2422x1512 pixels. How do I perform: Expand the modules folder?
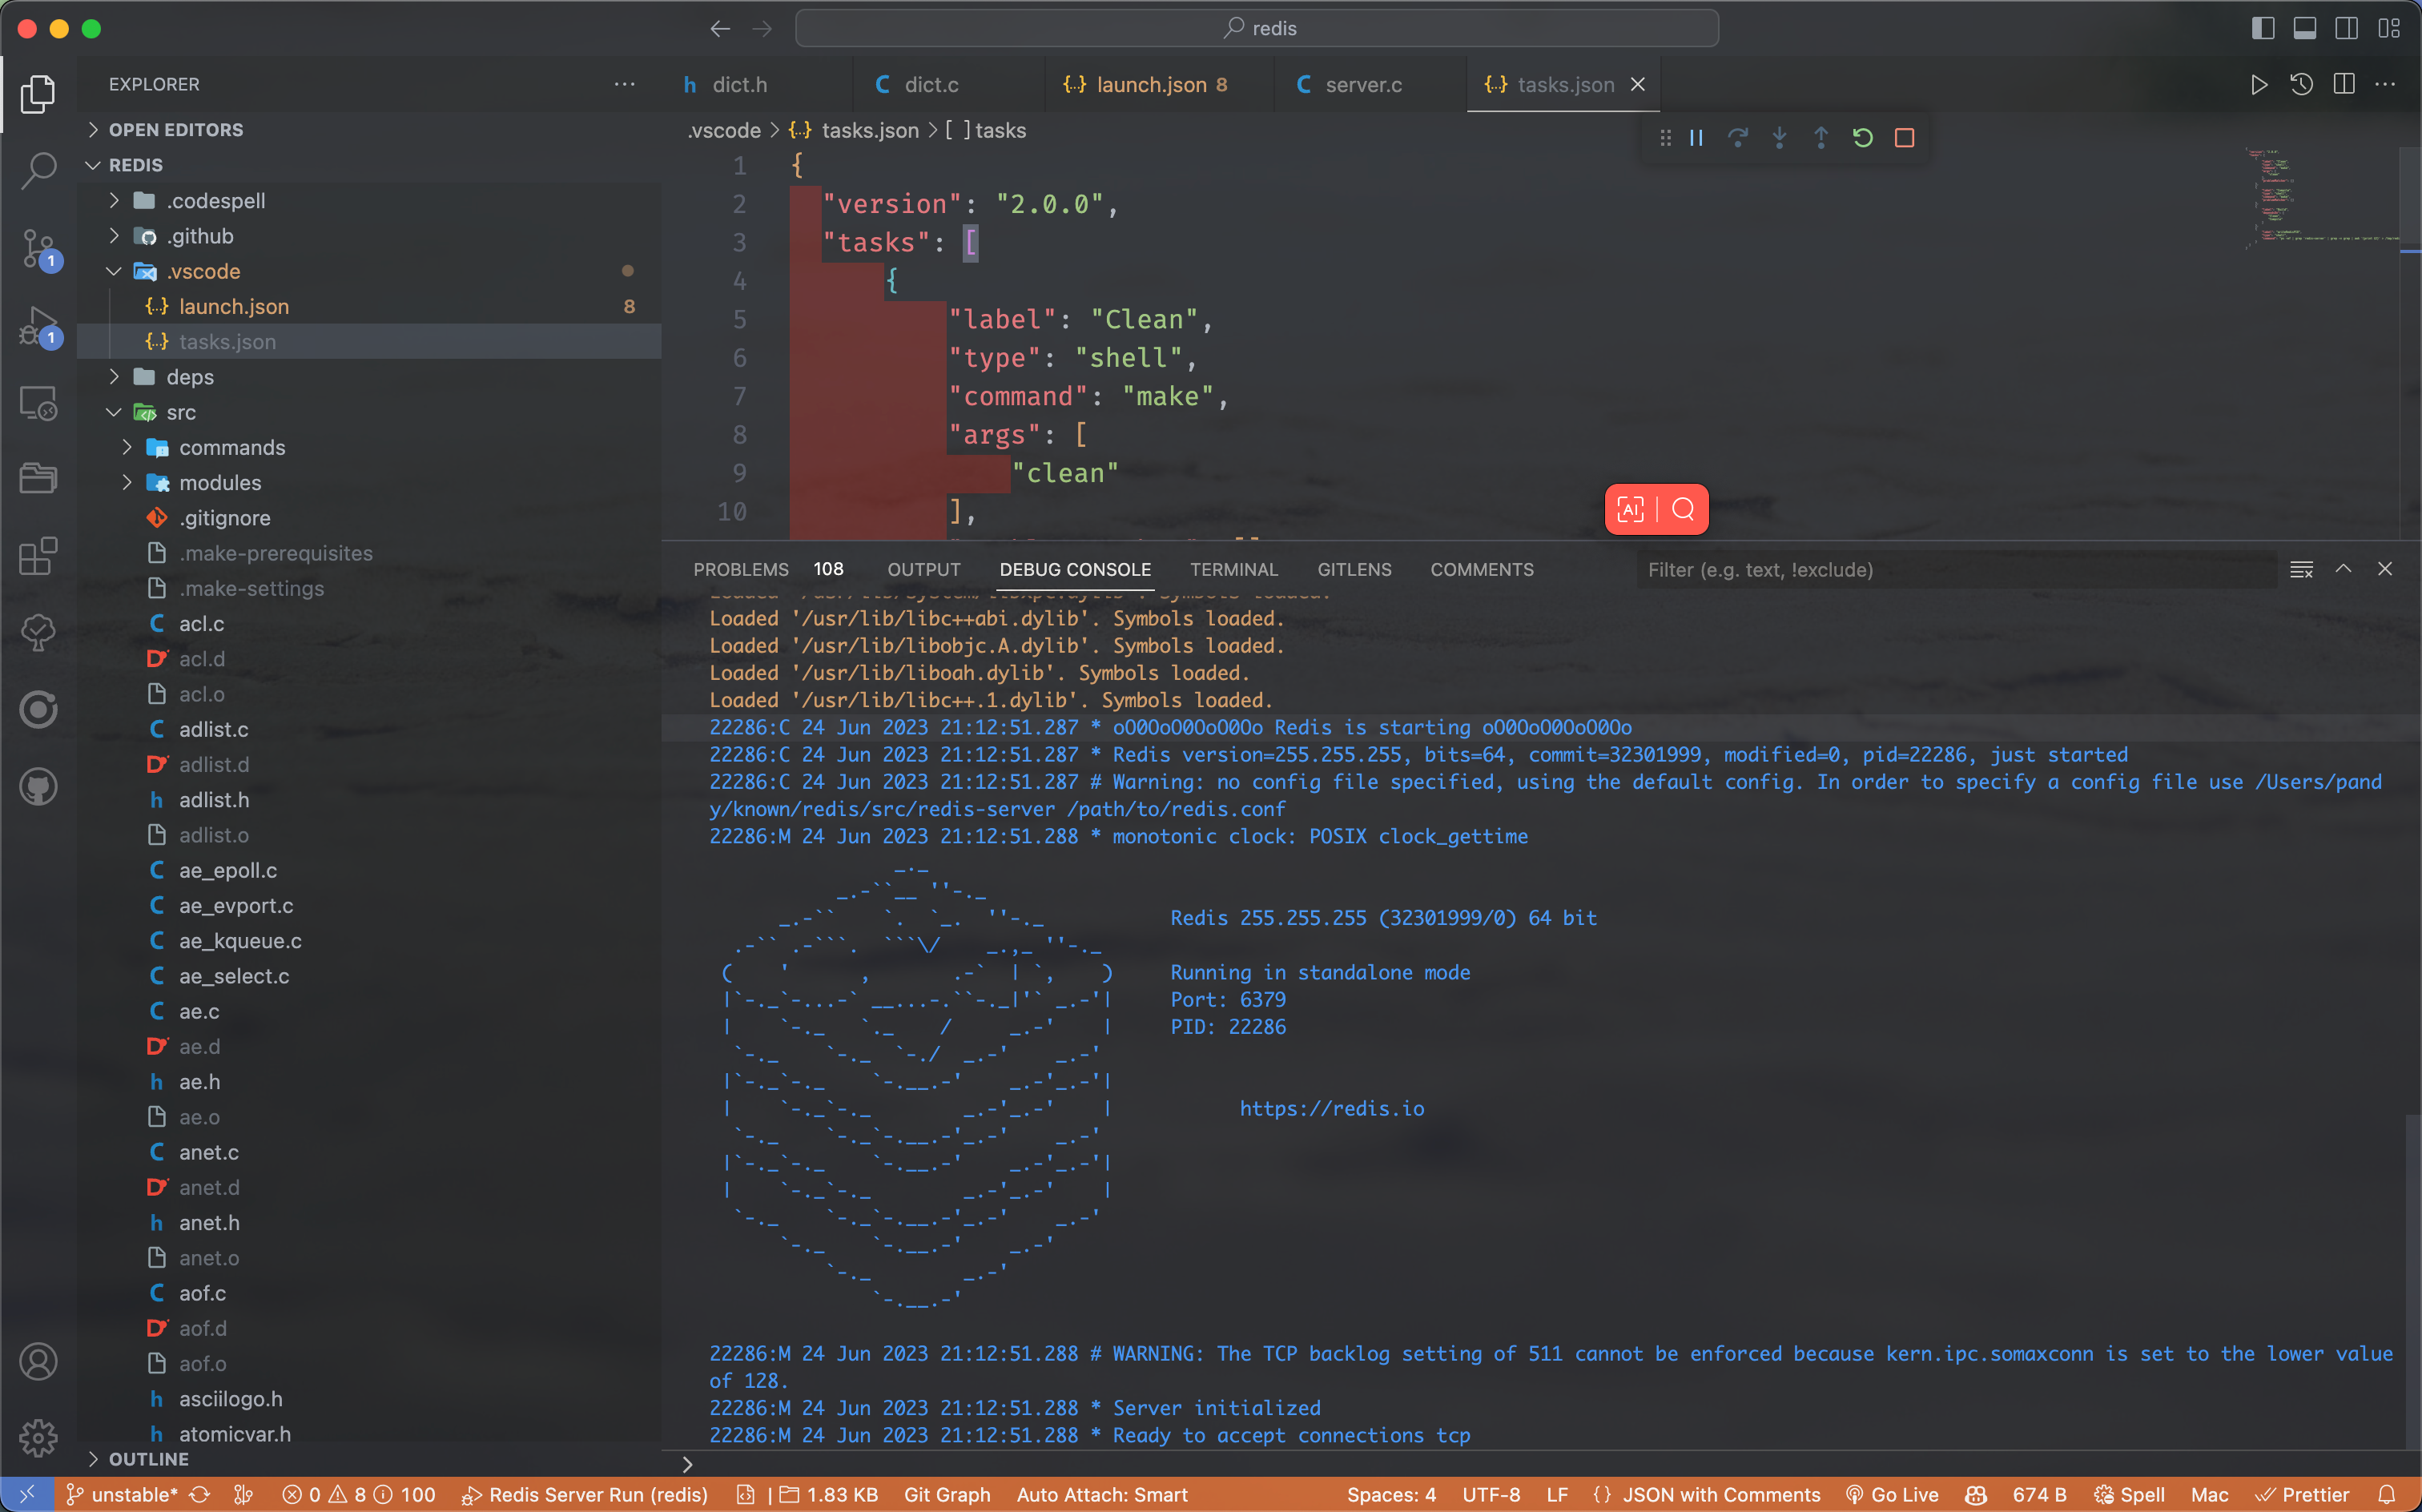click(127, 483)
